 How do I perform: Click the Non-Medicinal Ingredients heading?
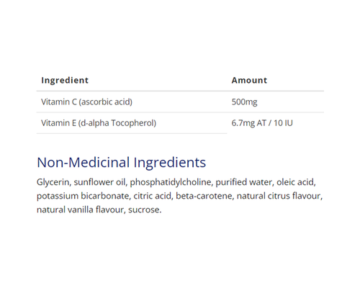(122, 163)
